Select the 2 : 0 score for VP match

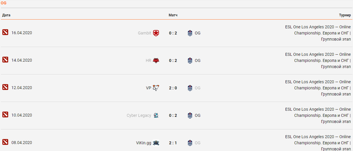click(173, 88)
